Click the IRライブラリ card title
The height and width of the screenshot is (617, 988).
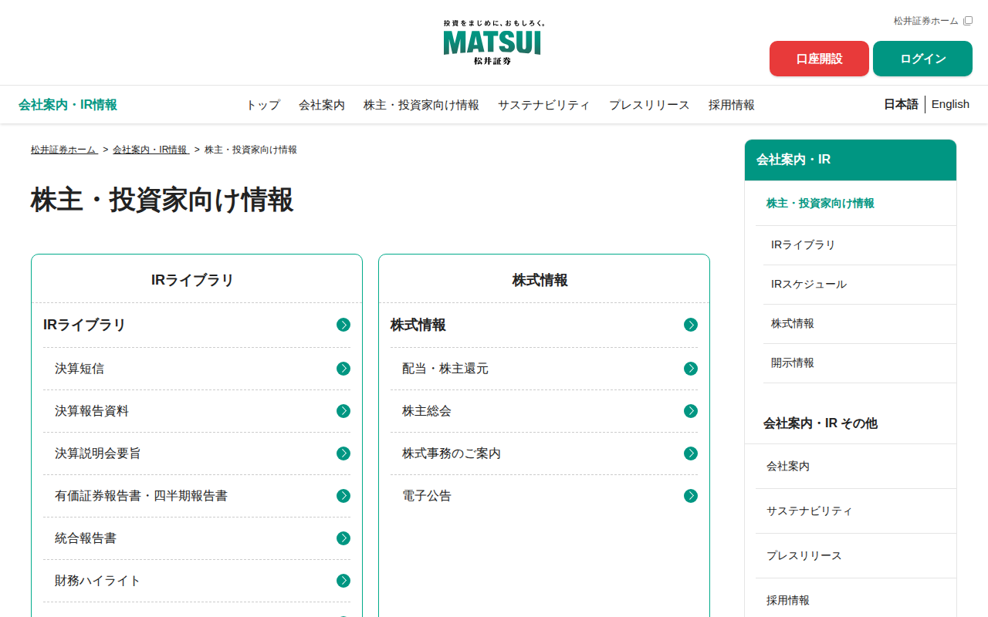click(x=193, y=281)
